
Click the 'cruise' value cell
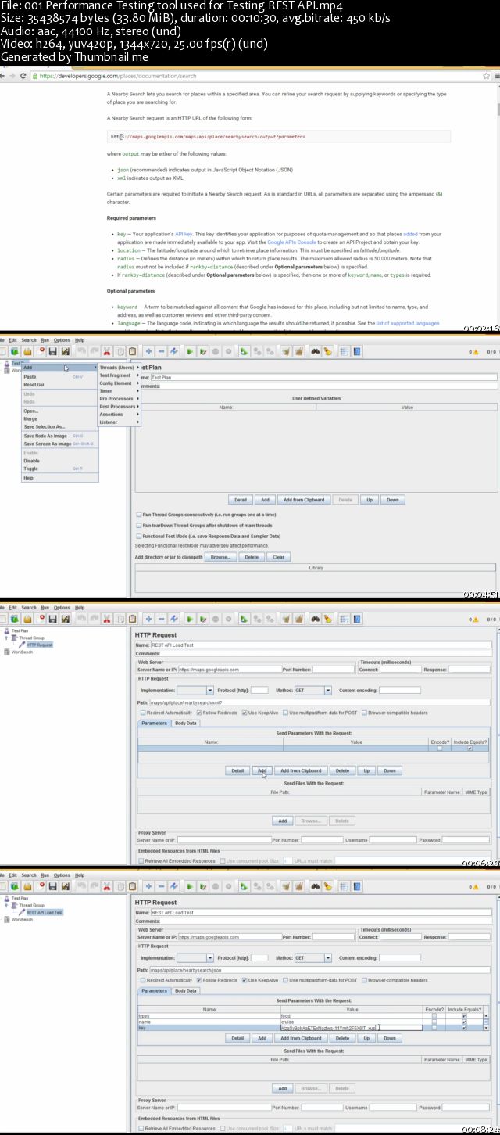[352, 1022]
